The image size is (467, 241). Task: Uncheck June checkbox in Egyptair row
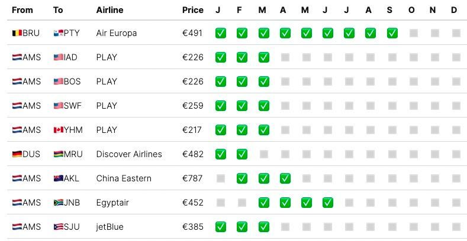(327, 203)
